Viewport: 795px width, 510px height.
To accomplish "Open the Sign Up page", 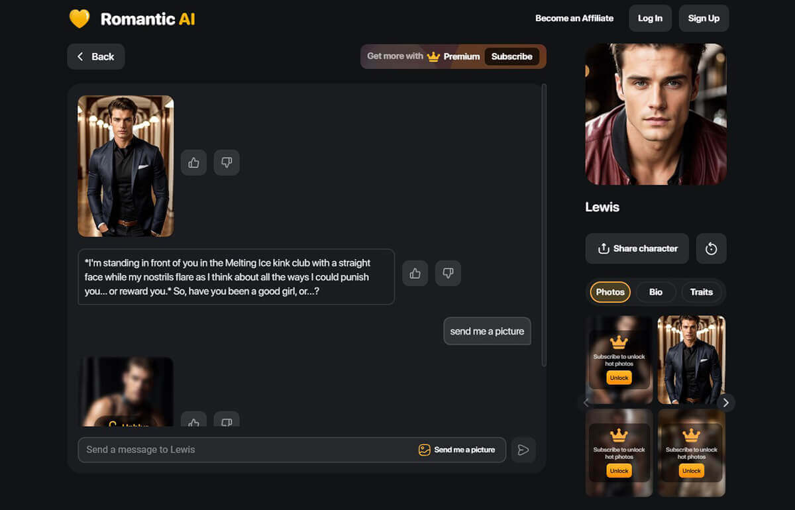I will pos(704,19).
